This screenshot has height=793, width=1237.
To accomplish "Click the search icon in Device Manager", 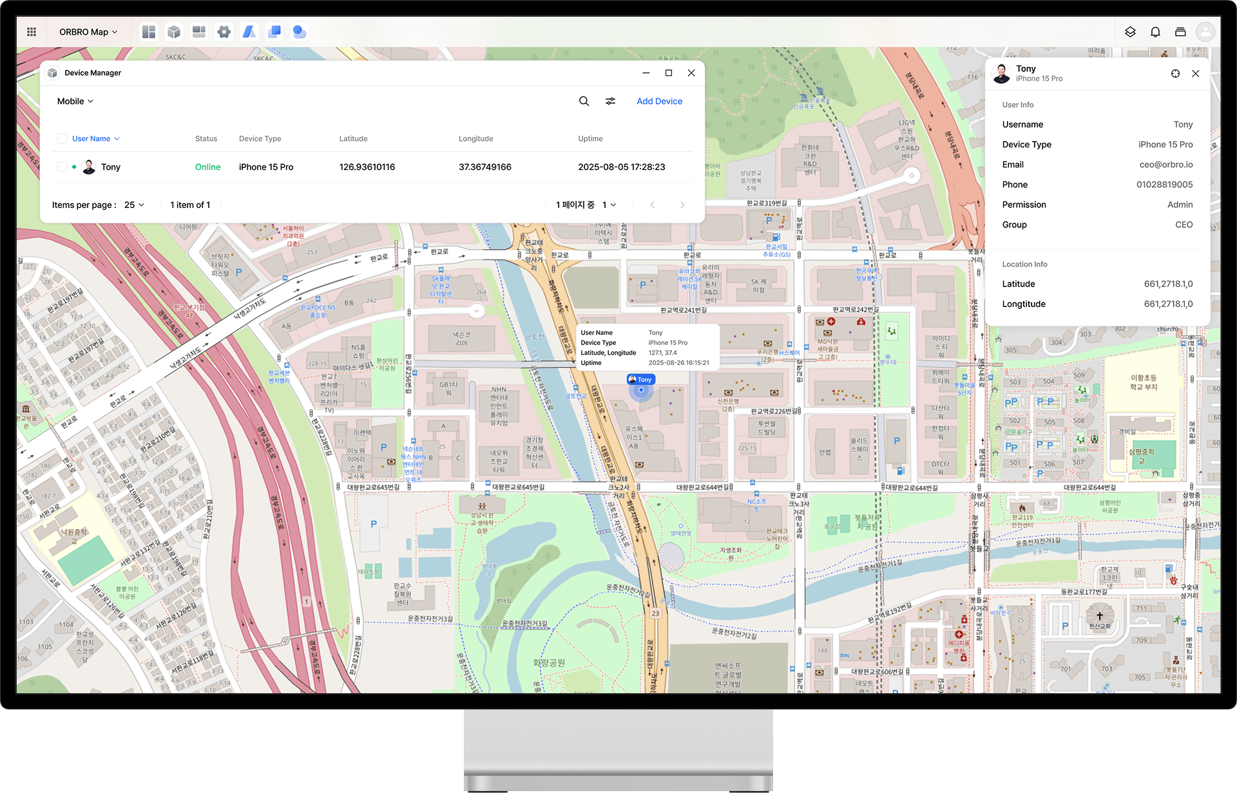I will tap(584, 101).
